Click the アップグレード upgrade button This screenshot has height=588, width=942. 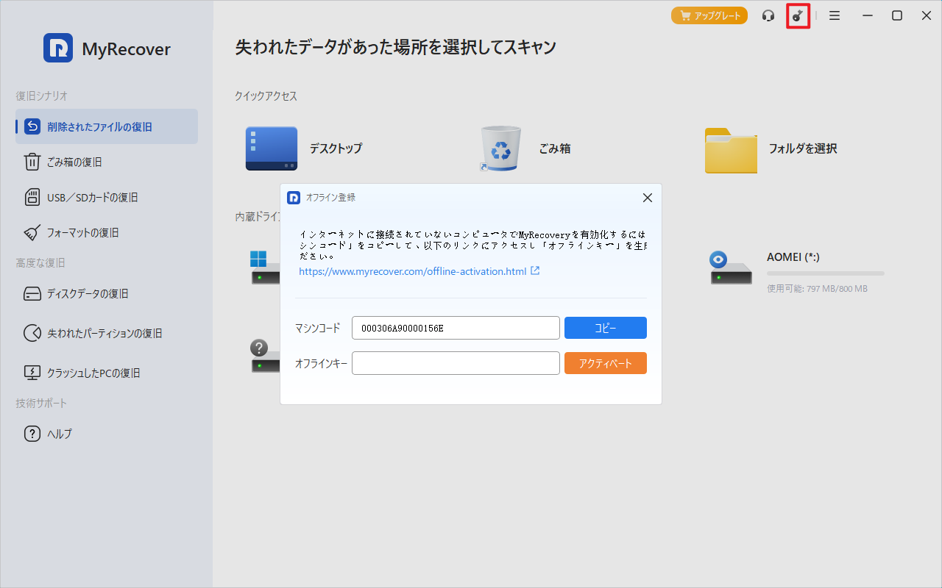pyautogui.click(x=709, y=15)
